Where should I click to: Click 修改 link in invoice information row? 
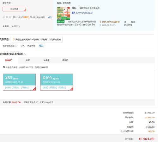pyautogui.click(x=41, y=46)
